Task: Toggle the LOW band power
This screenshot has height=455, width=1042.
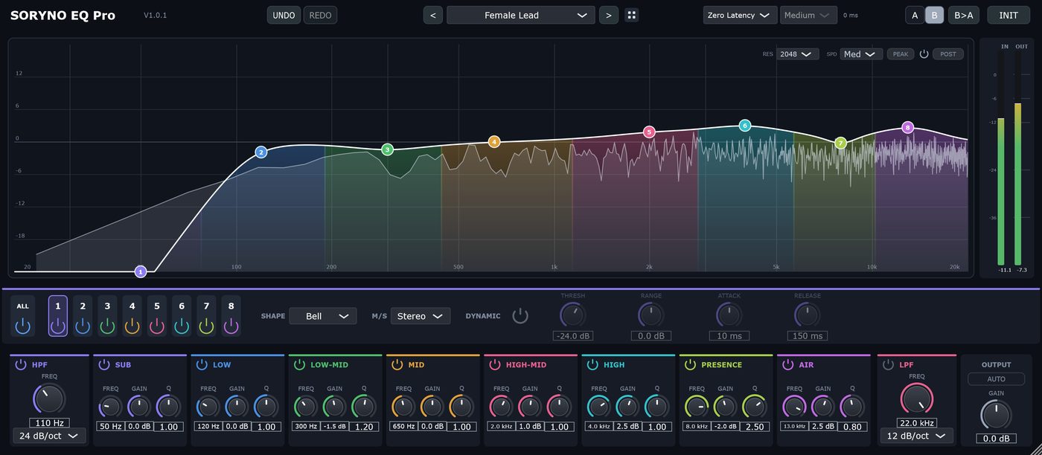Action: coord(201,364)
